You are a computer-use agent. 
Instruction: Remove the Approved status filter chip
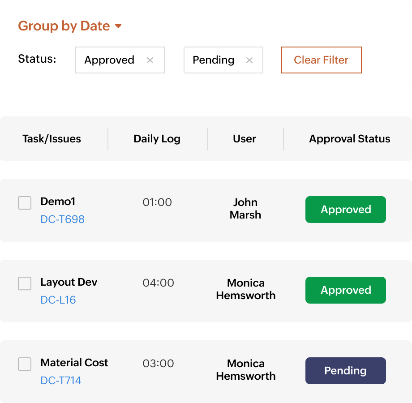(x=150, y=60)
